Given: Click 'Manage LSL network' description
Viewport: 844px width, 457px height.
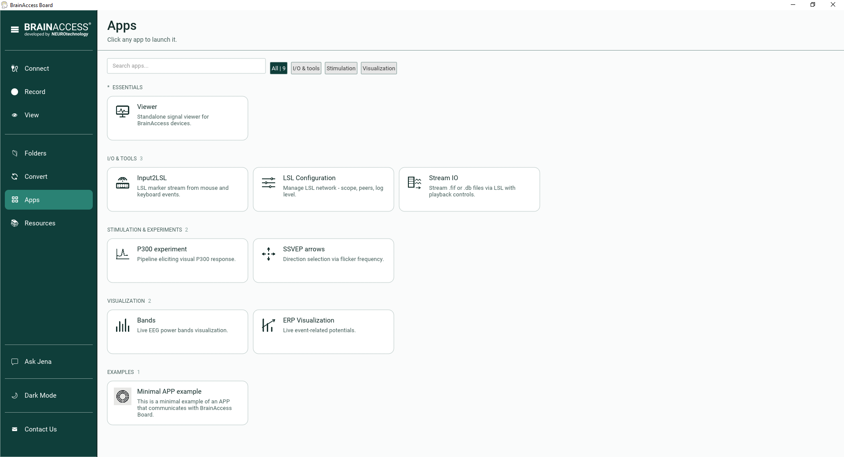Looking at the screenshot, I should click(x=333, y=191).
